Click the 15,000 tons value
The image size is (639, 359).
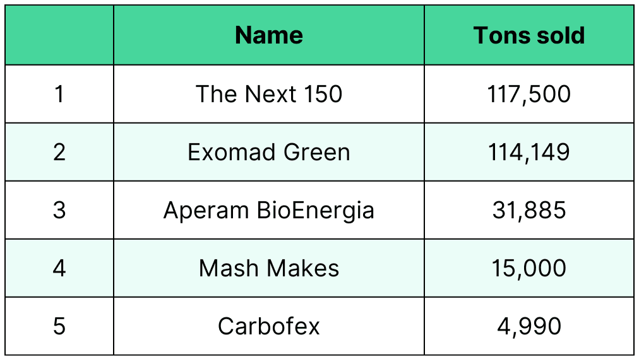[529, 268]
